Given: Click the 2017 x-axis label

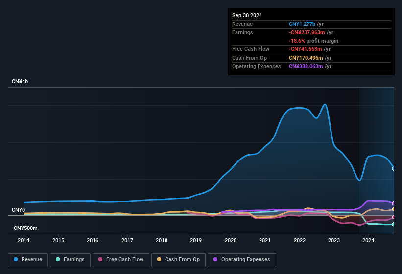Looking at the screenshot, I should pyautogui.click(x=127, y=240).
